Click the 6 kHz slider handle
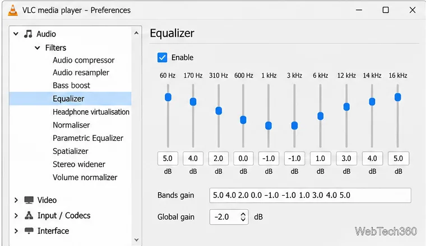The width and height of the screenshot is (426, 246). click(320, 116)
